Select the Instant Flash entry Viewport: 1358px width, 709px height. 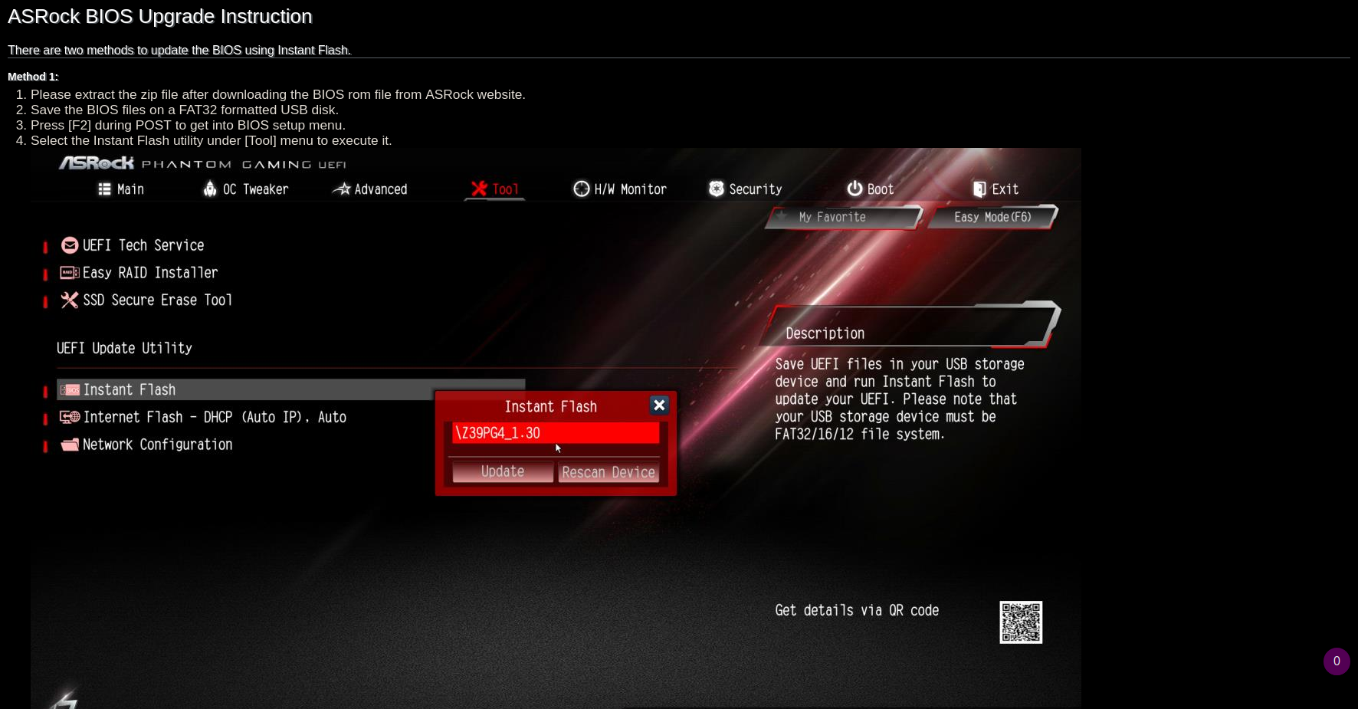point(291,389)
